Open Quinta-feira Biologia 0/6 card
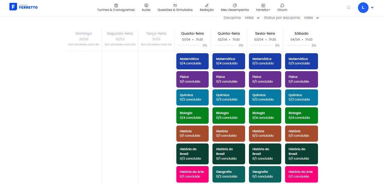 (x=229, y=115)
